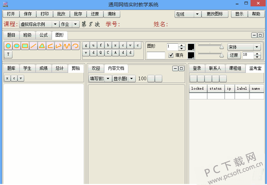The image size is (267, 185).
Task: Expand the 填写答案 dropdown
Action: coord(108,79)
